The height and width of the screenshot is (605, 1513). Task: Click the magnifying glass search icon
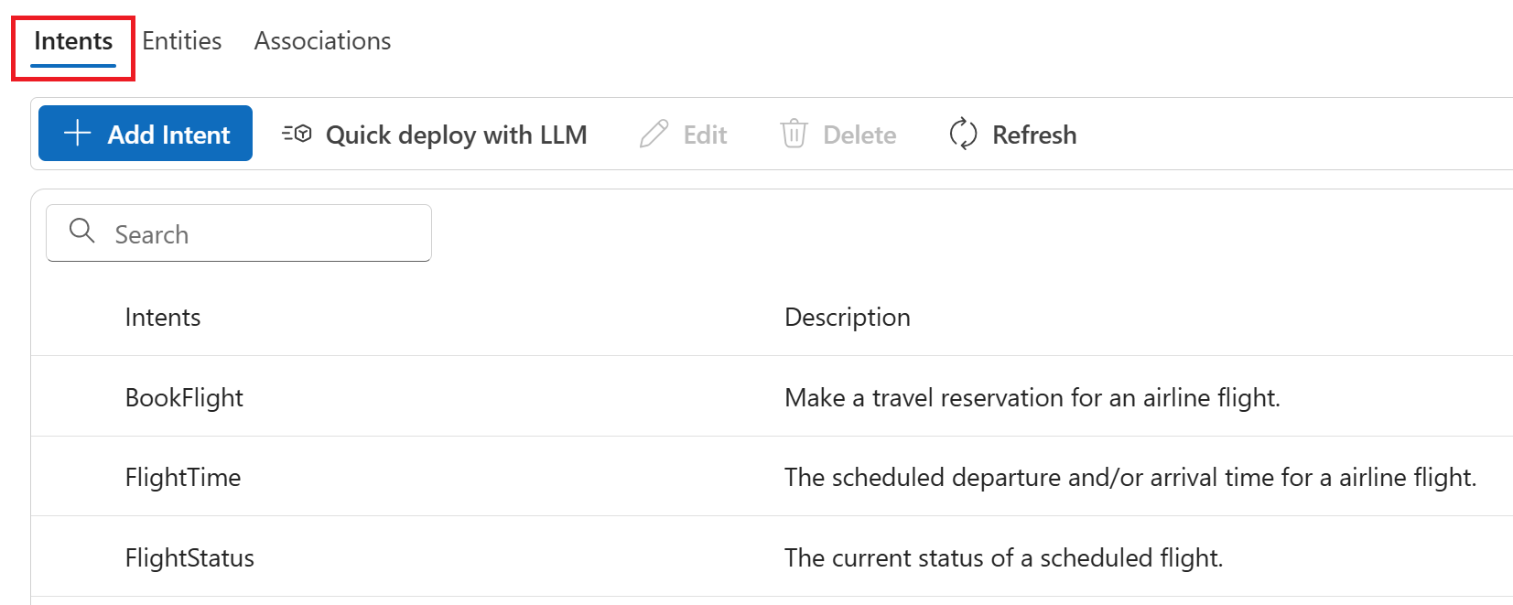click(82, 232)
